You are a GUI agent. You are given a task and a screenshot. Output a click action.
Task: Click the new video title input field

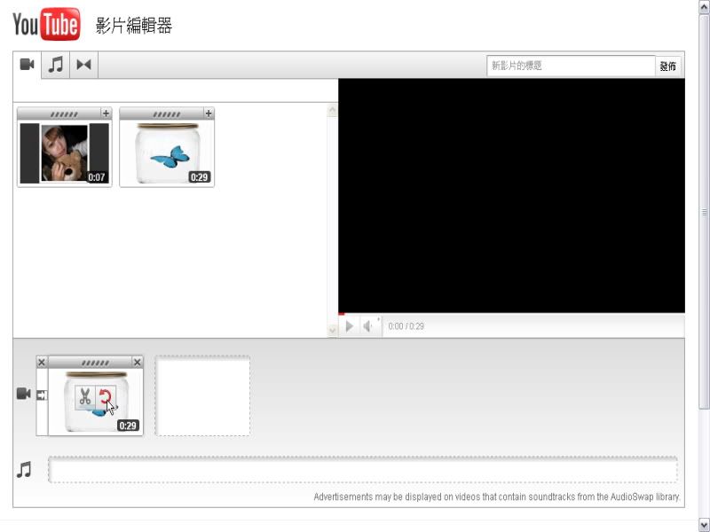pyautogui.click(x=571, y=66)
